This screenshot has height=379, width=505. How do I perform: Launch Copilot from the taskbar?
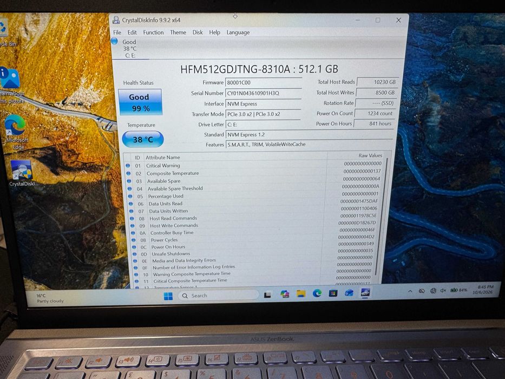point(285,294)
